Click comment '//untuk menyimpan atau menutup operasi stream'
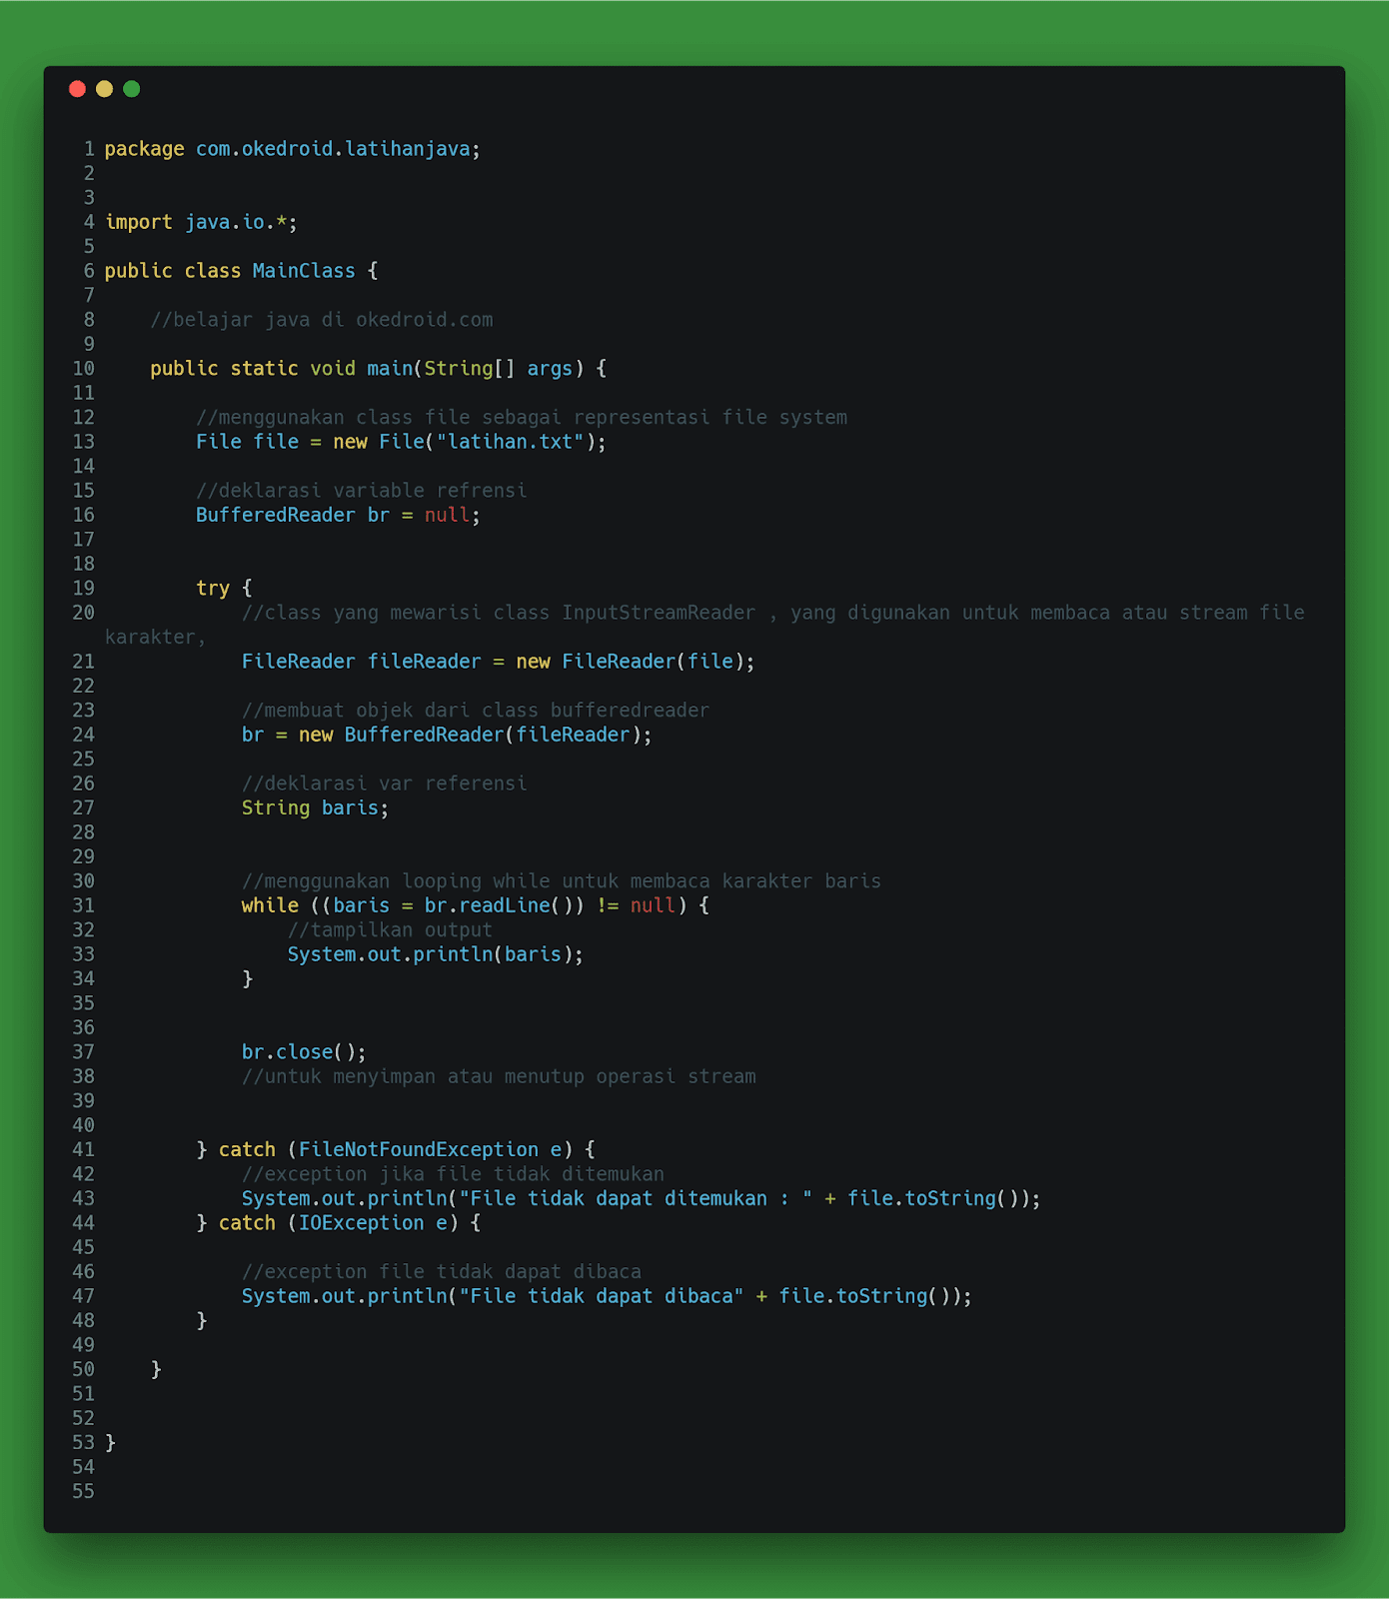Image resolution: width=1389 pixels, height=1599 pixels. 499,1076
